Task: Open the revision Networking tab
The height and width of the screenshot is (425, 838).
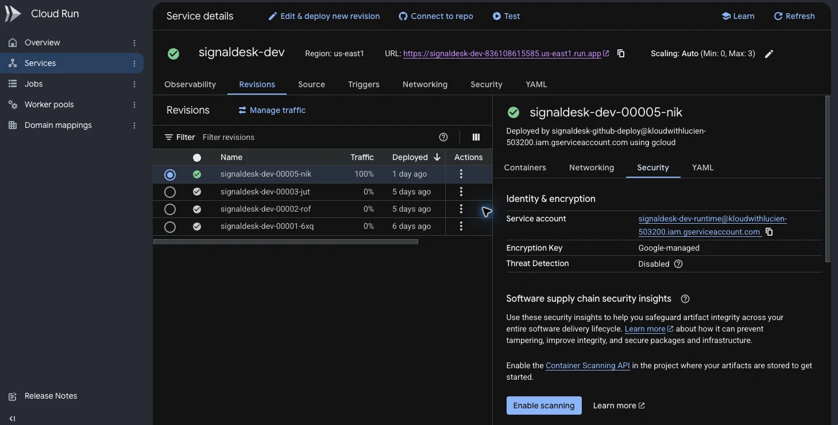Action: 592,167
